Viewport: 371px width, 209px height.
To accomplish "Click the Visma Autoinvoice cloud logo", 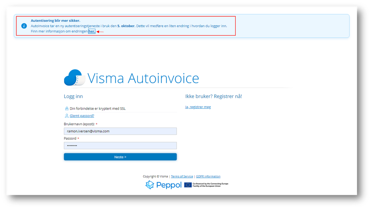I will tap(74, 78).
